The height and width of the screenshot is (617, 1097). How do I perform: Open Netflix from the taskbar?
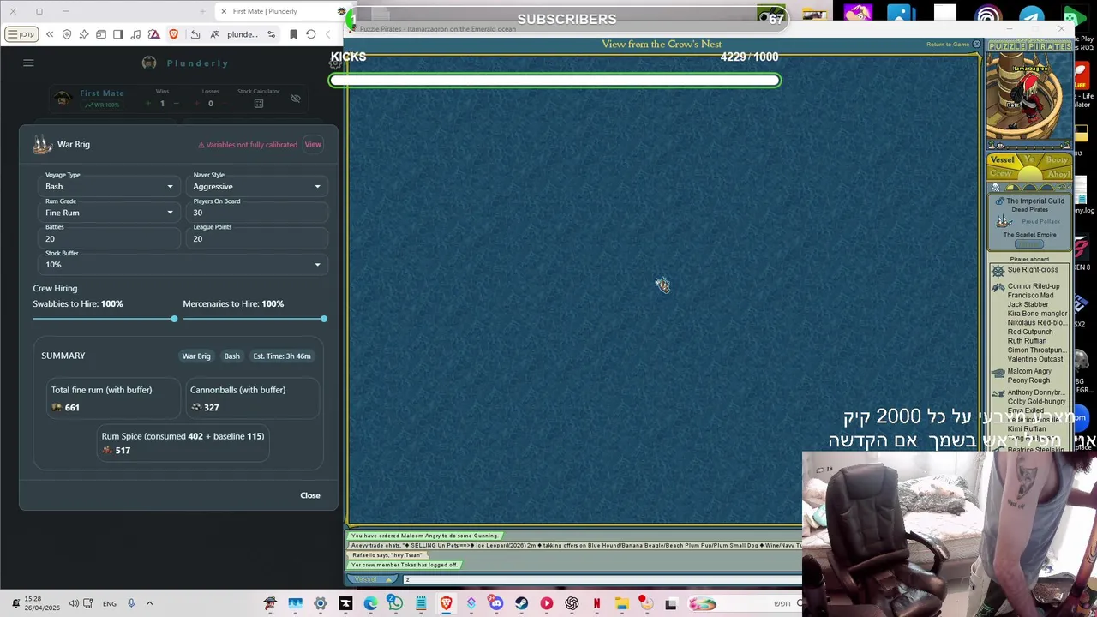point(596,604)
